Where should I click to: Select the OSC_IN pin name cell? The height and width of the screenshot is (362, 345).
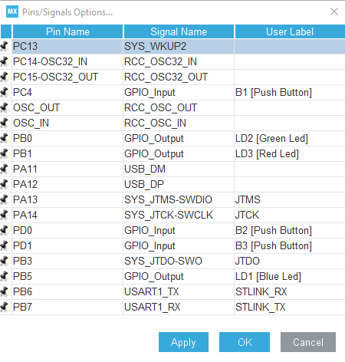[x=67, y=123]
